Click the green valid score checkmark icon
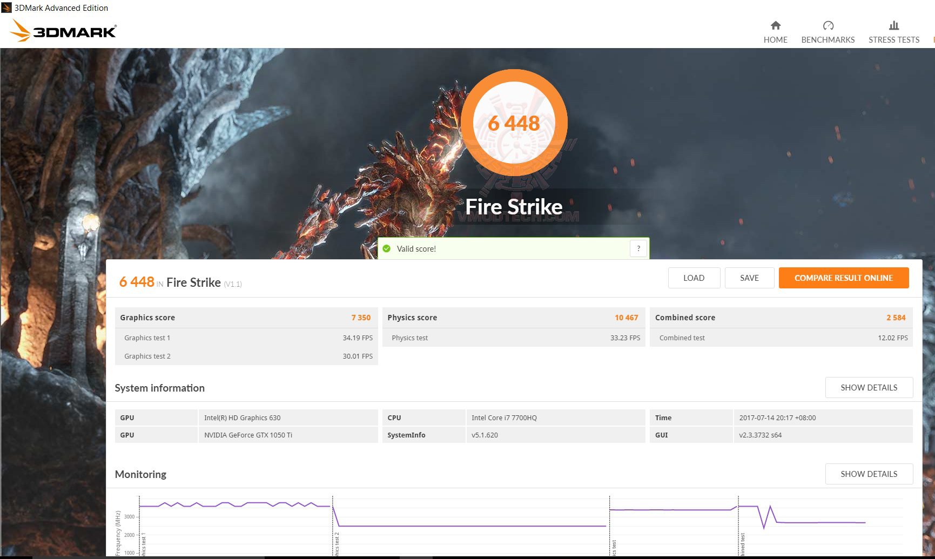Screen dimensions: 935x559 386,248
